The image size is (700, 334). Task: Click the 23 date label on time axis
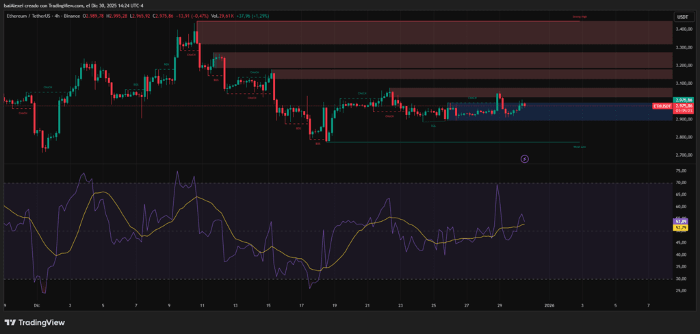tap(400, 306)
